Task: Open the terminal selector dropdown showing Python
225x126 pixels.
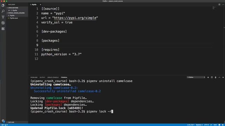Action: [196, 77]
